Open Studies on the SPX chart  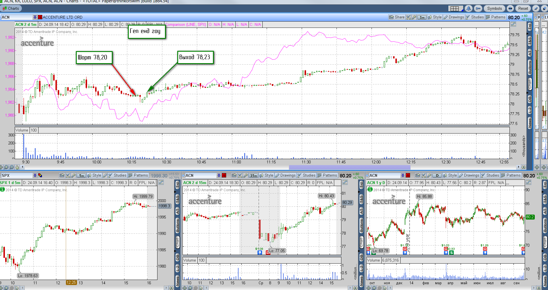(117, 175)
